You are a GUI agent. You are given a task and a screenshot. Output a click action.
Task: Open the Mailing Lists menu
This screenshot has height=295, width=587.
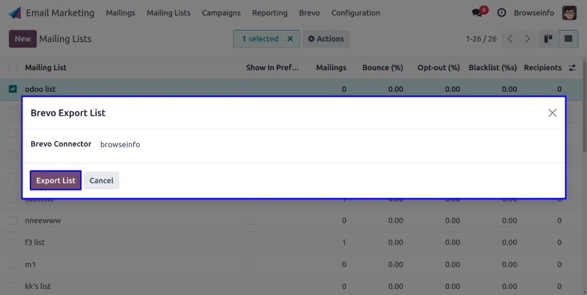tap(168, 13)
